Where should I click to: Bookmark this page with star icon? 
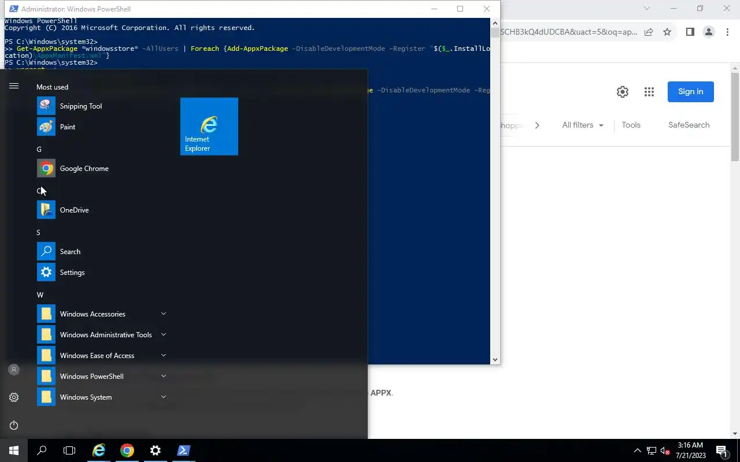coord(667,32)
